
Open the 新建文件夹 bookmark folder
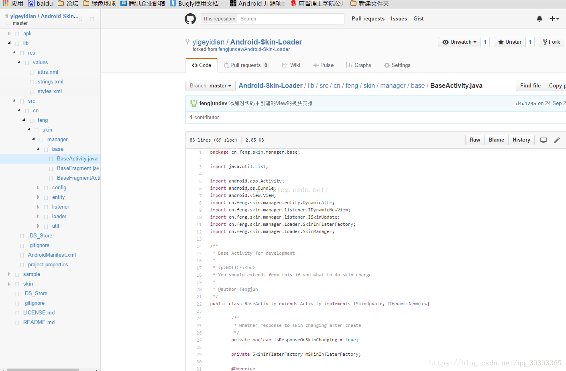[369, 3]
